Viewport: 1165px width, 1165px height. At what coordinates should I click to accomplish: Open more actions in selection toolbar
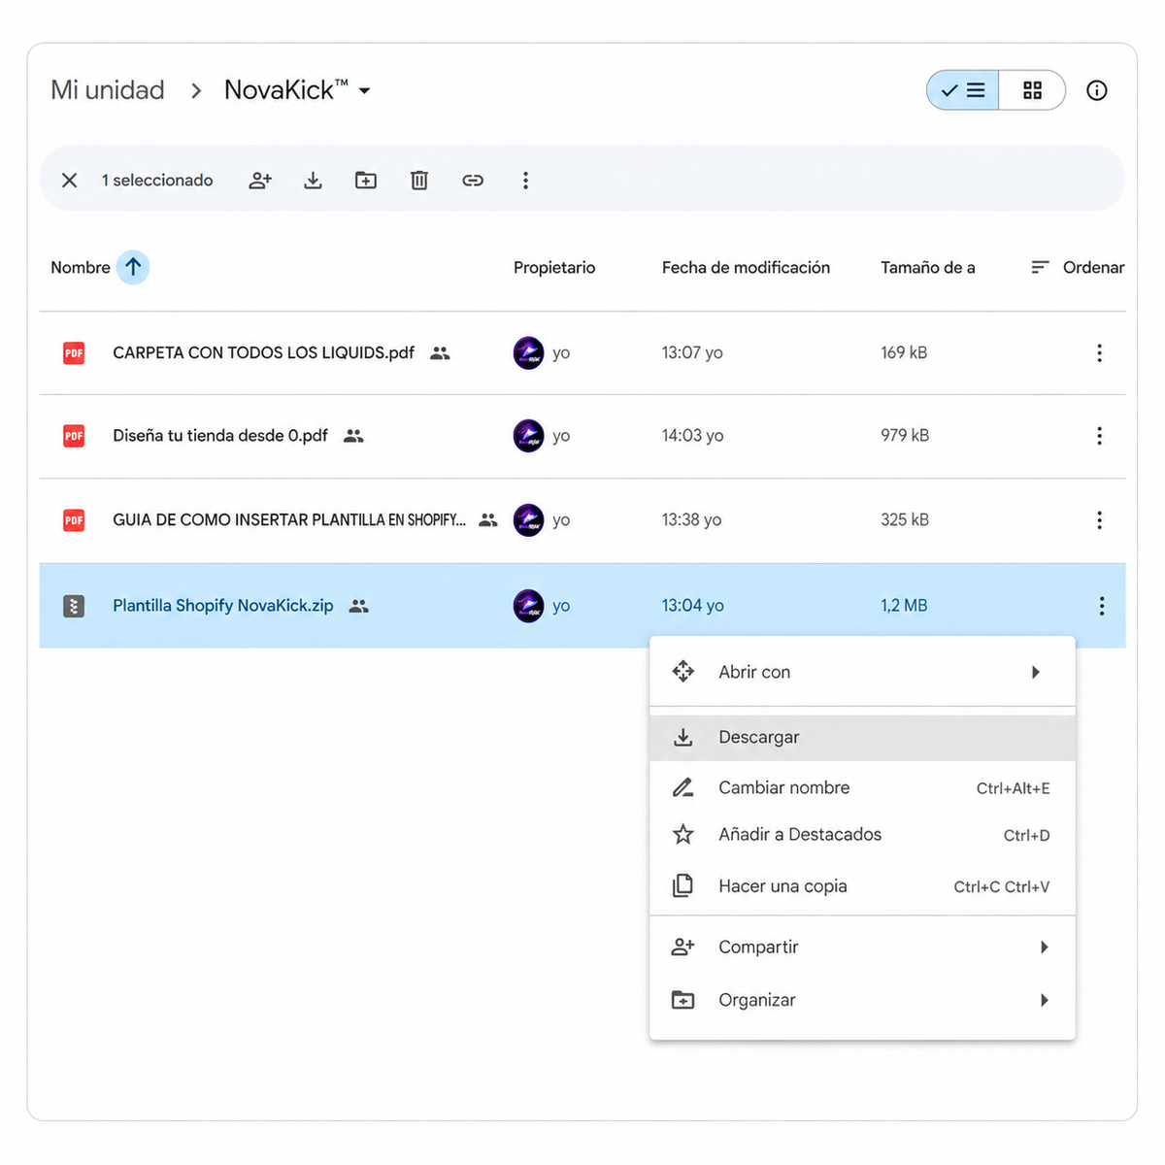coord(525,181)
